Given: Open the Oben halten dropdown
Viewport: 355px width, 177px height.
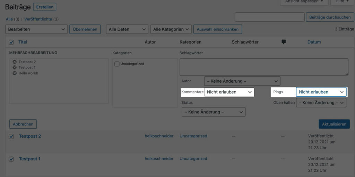Looking at the screenshot, I should coord(321,103).
